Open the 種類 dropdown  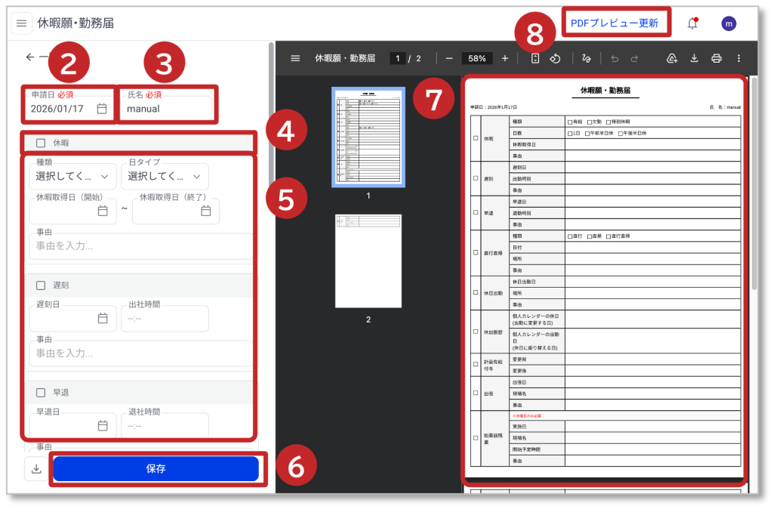[72, 177]
